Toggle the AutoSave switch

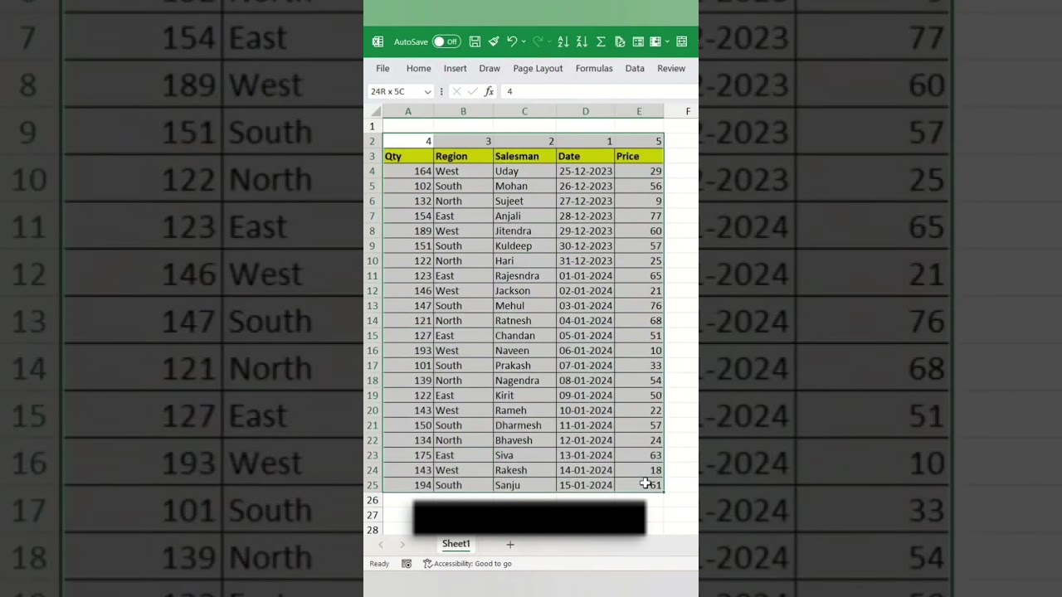point(446,41)
